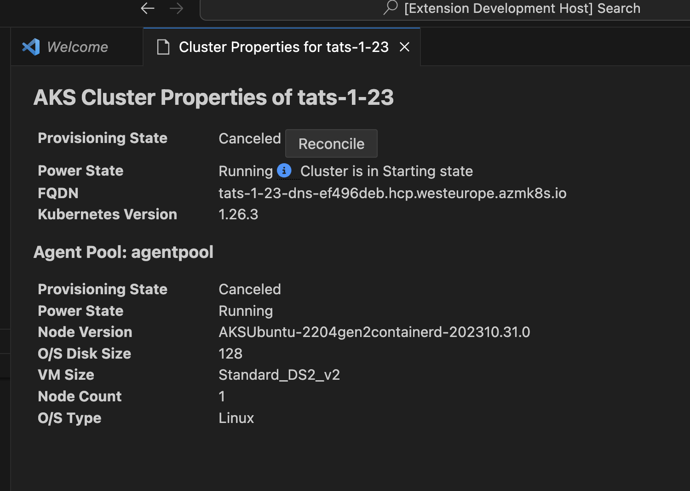The height and width of the screenshot is (491, 690).
Task: Click the agent pool Provisioning State label
Action: point(103,289)
